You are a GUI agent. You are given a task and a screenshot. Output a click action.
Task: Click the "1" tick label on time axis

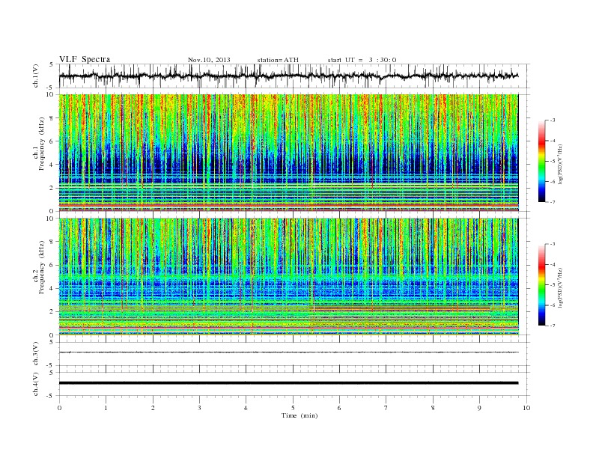(x=106, y=408)
